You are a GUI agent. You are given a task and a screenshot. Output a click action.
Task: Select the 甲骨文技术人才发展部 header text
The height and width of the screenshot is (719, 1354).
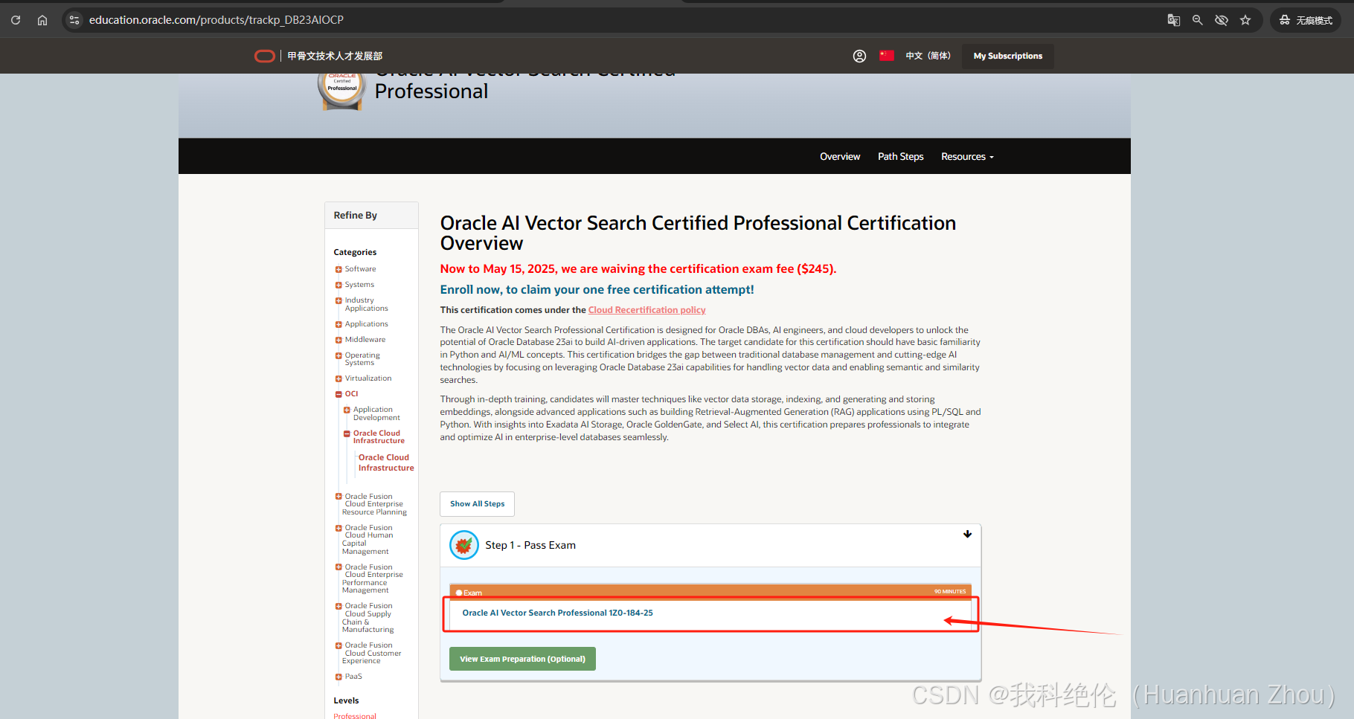(x=335, y=56)
